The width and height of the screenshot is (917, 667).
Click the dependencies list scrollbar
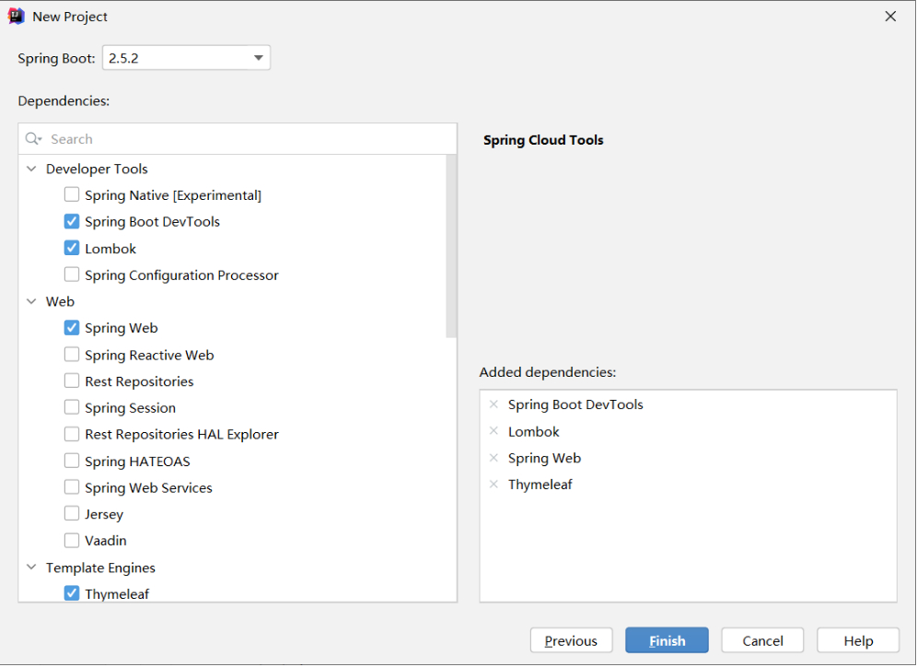coord(451,246)
